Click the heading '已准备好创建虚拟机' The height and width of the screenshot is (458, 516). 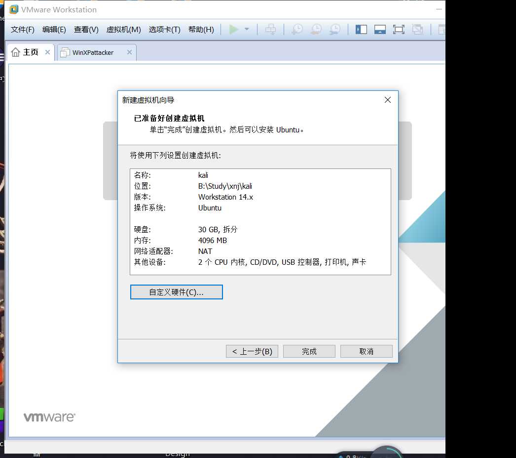(169, 118)
